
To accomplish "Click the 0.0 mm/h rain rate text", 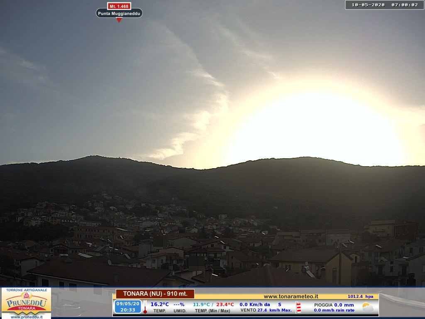I will click(x=334, y=310).
